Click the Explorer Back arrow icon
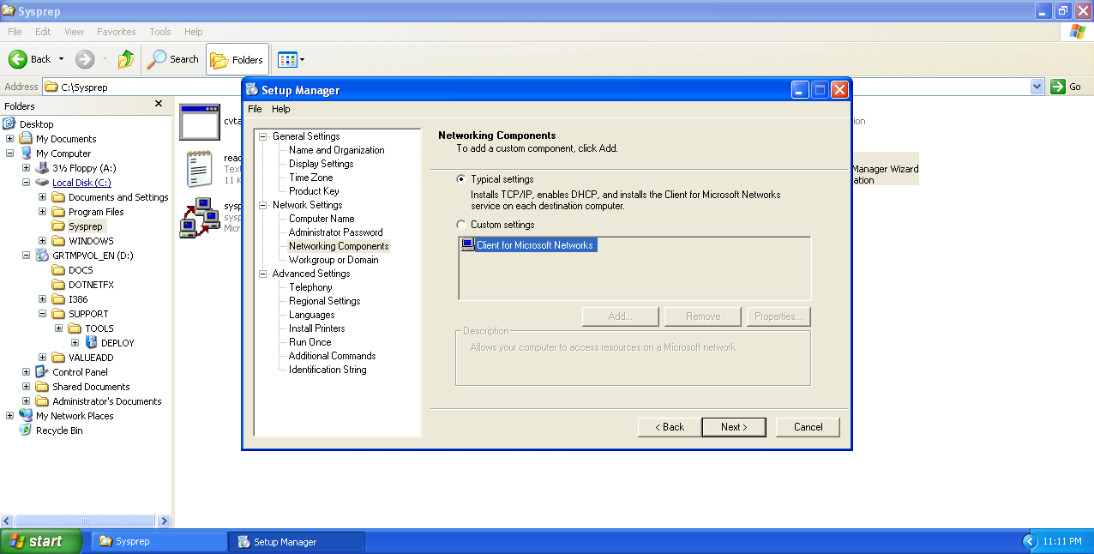1094x554 pixels. 18,59
